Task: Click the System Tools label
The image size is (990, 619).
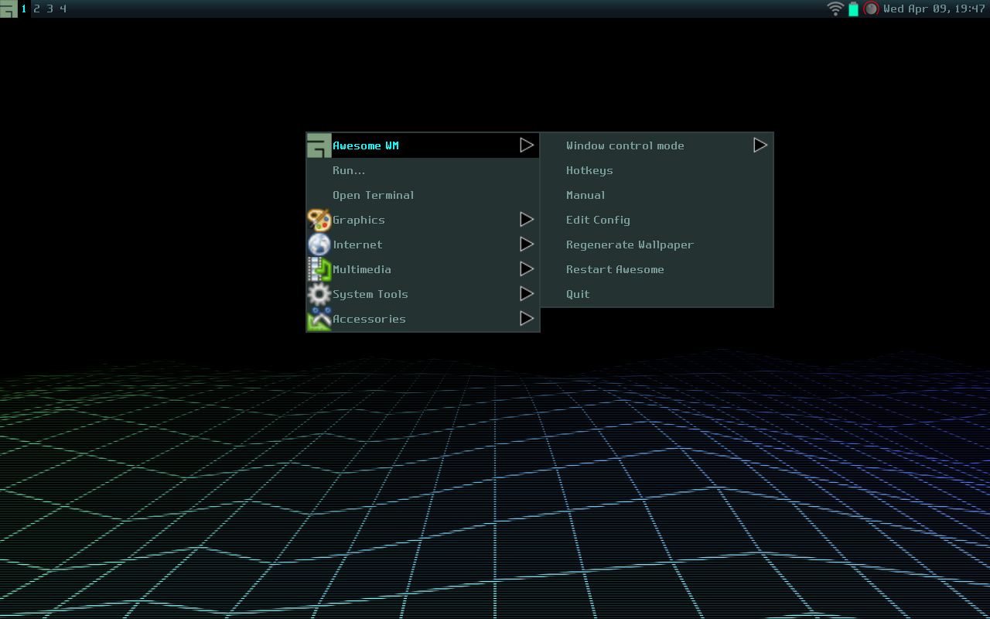Action: click(x=370, y=294)
